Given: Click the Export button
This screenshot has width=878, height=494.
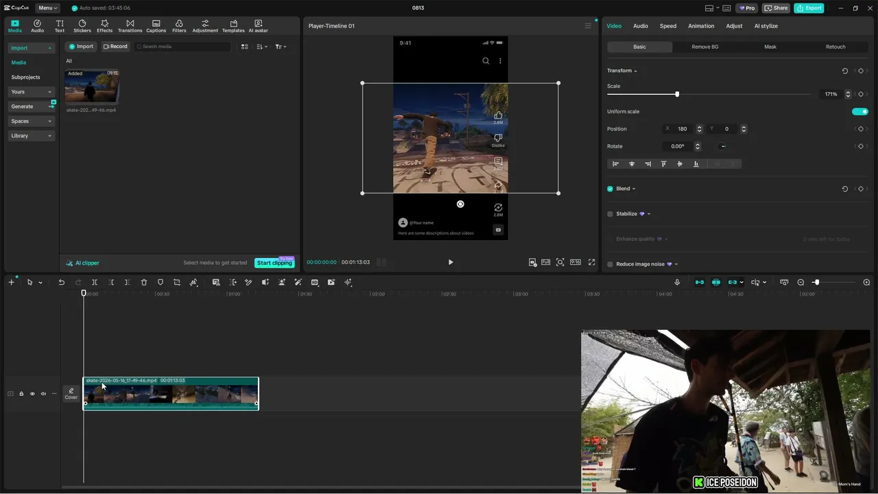Looking at the screenshot, I should [x=809, y=8].
